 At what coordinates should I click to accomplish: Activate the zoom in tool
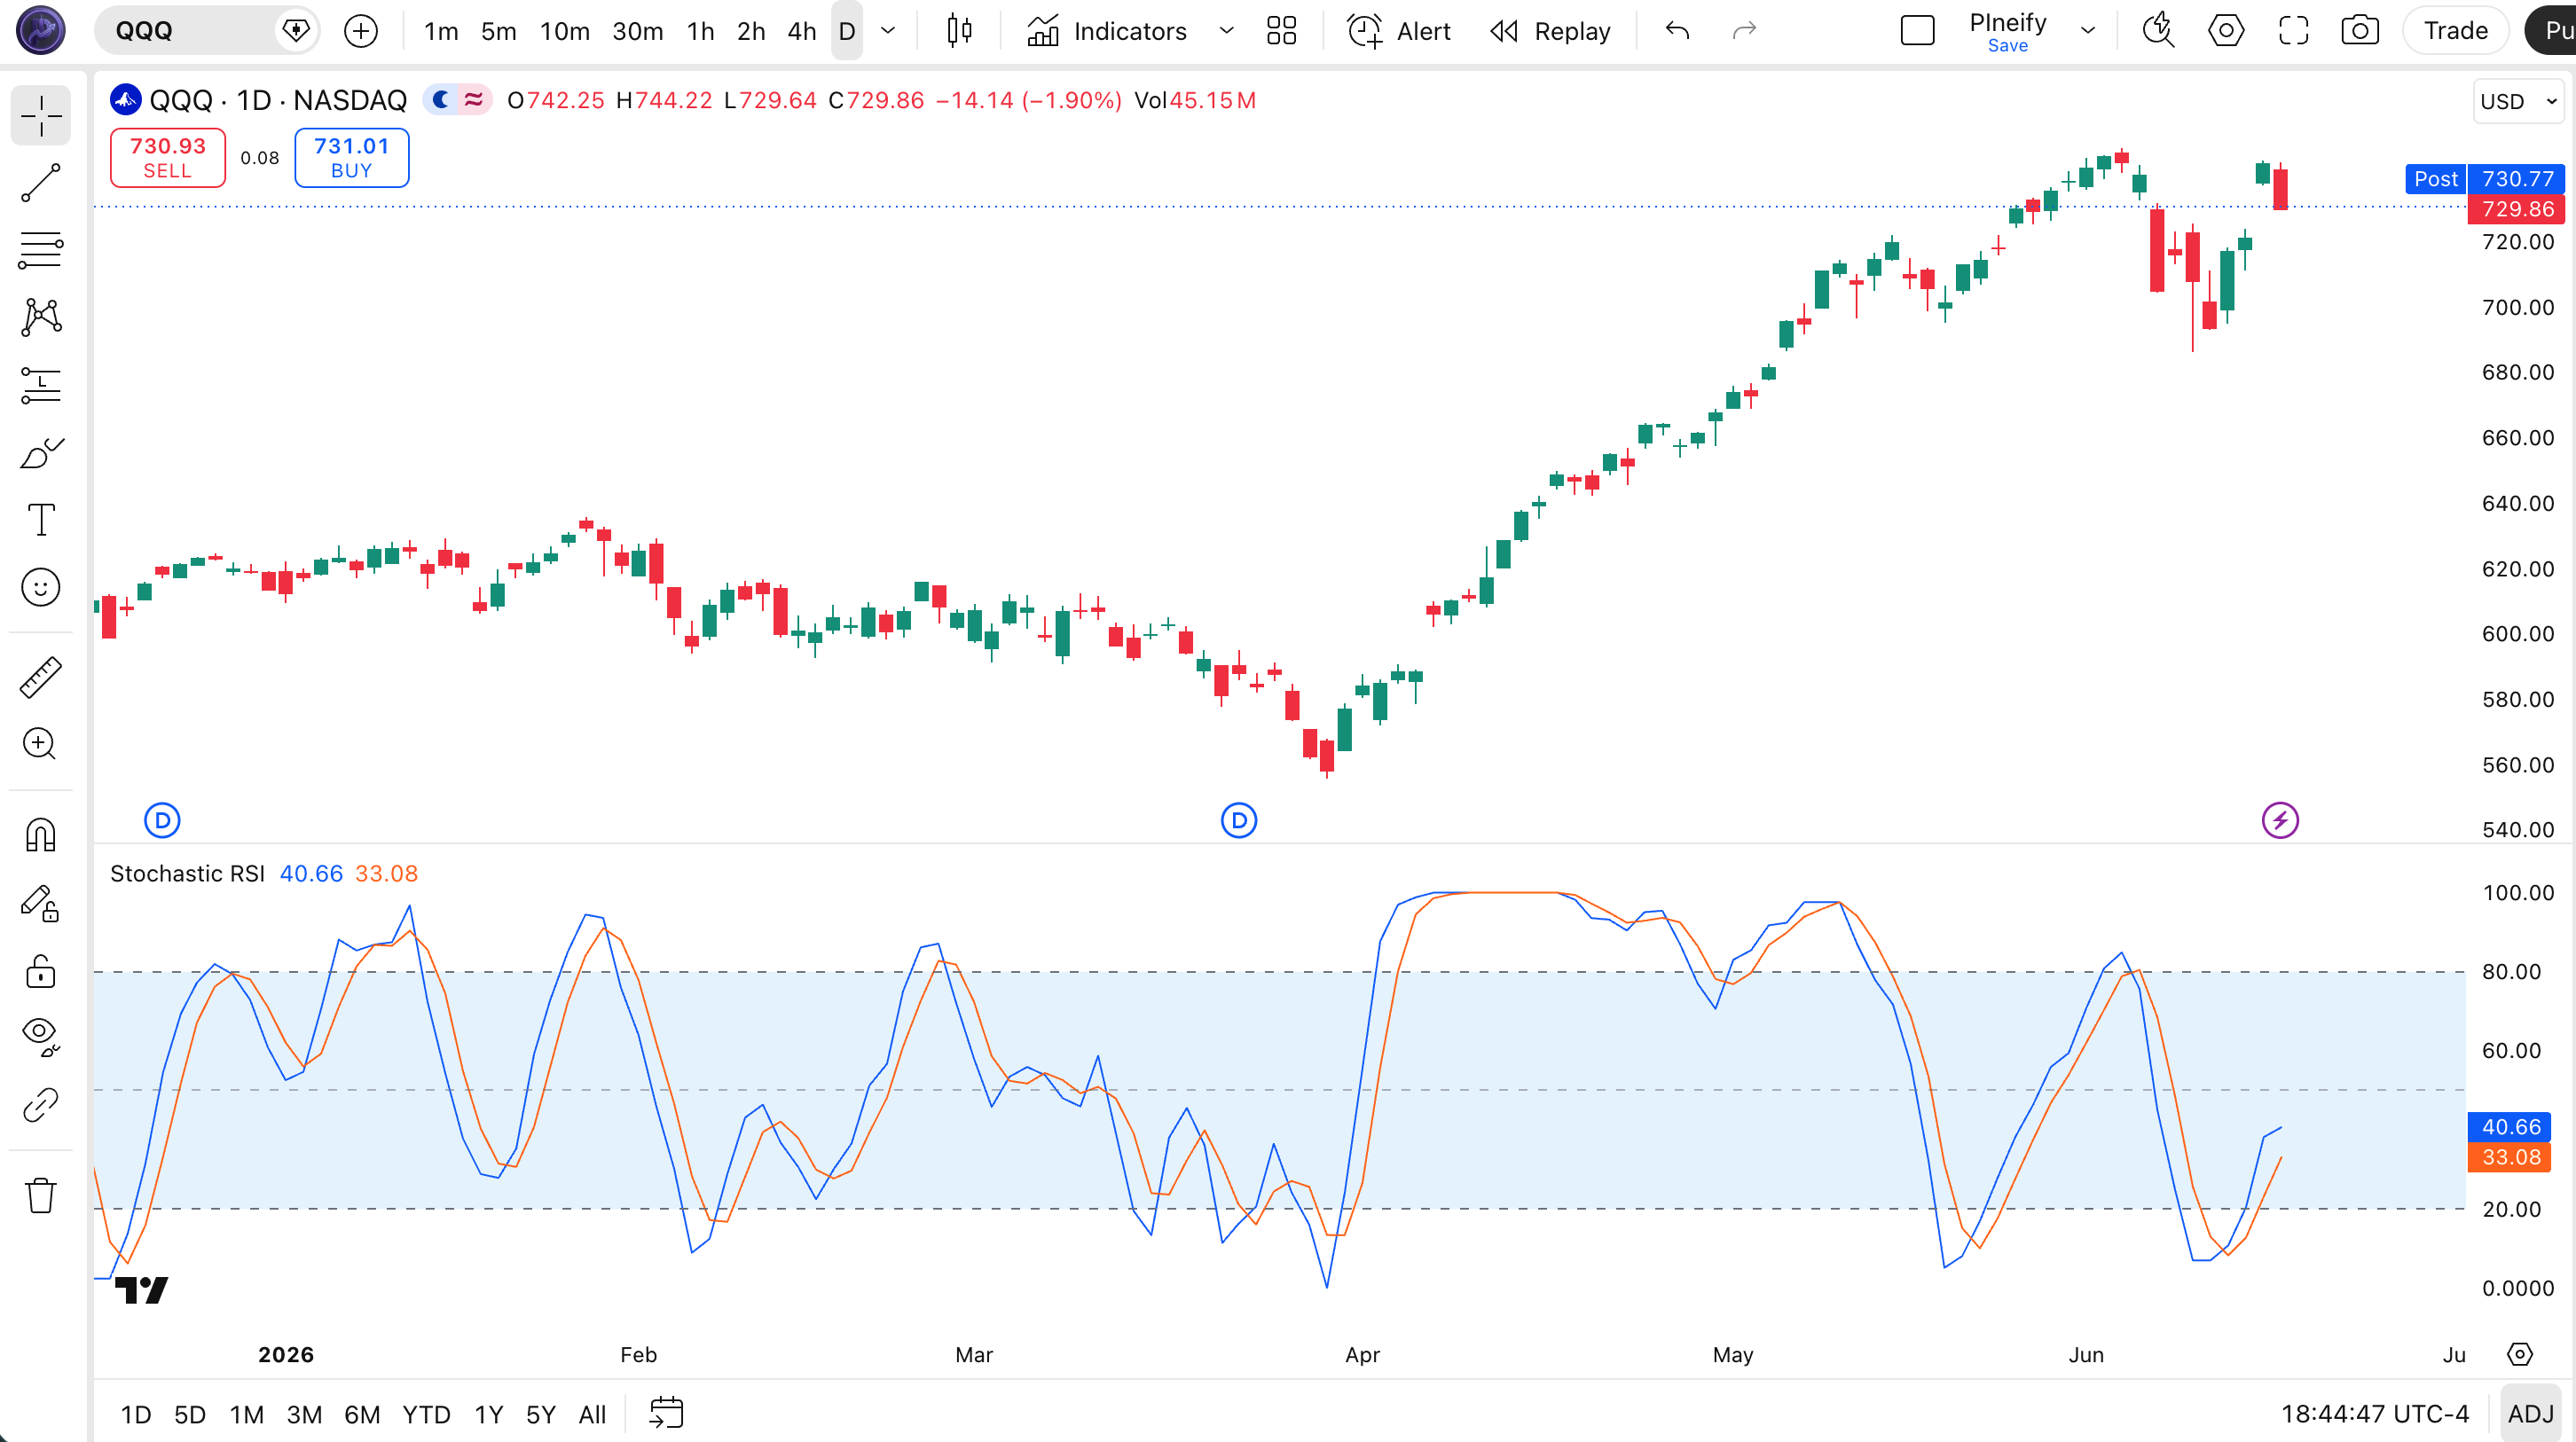pos(41,744)
